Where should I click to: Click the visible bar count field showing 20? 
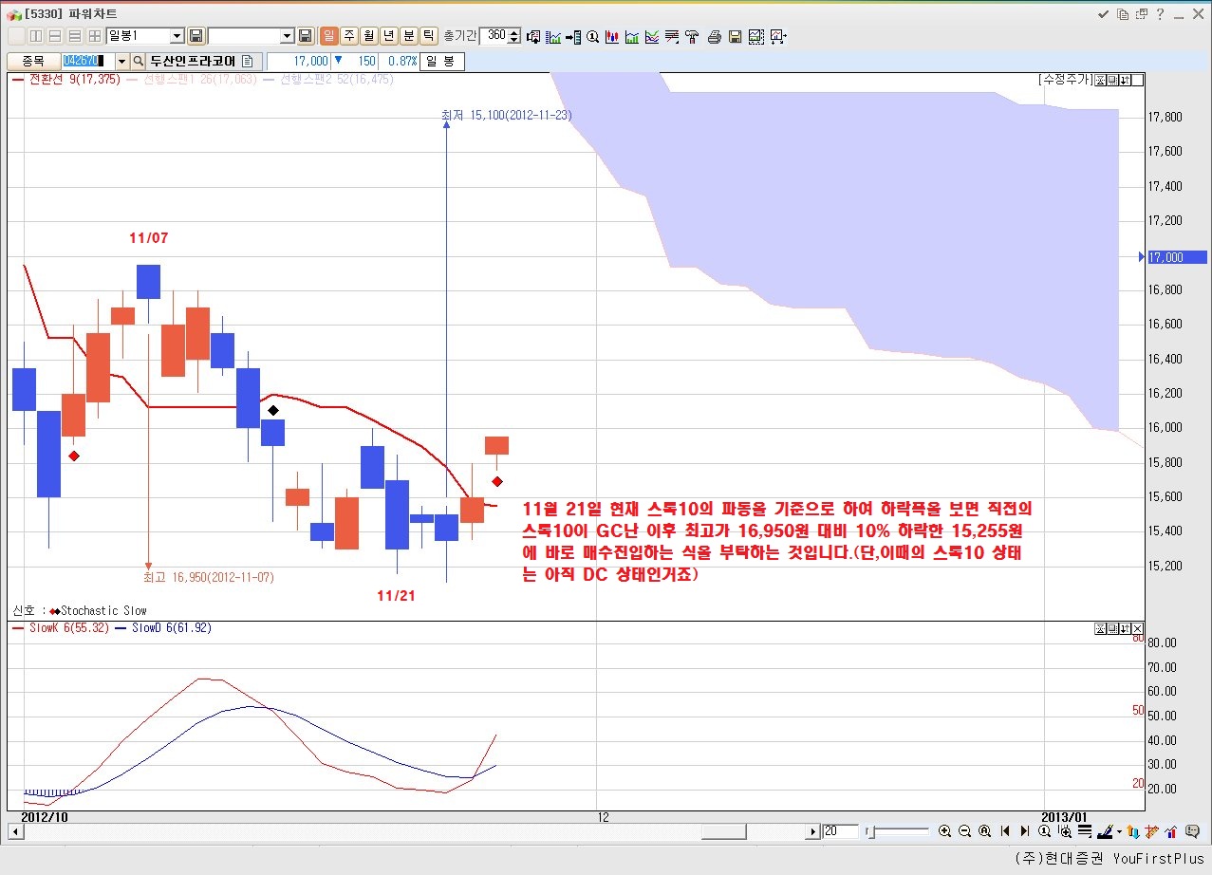click(x=839, y=831)
